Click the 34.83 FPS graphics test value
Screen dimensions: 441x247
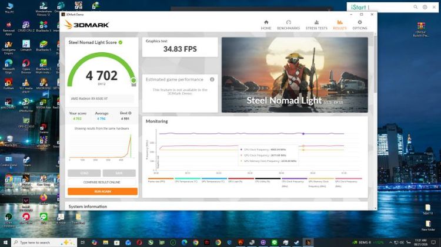(180, 49)
